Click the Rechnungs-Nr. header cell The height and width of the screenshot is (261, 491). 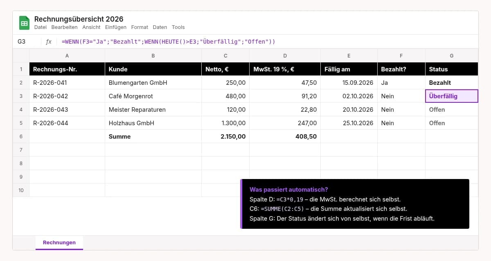click(67, 69)
